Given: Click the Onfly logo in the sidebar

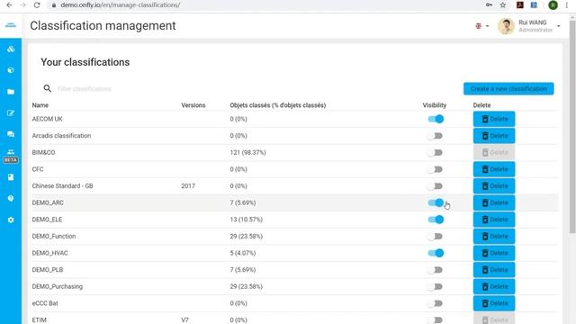Looking at the screenshot, I should [x=11, y=25].
